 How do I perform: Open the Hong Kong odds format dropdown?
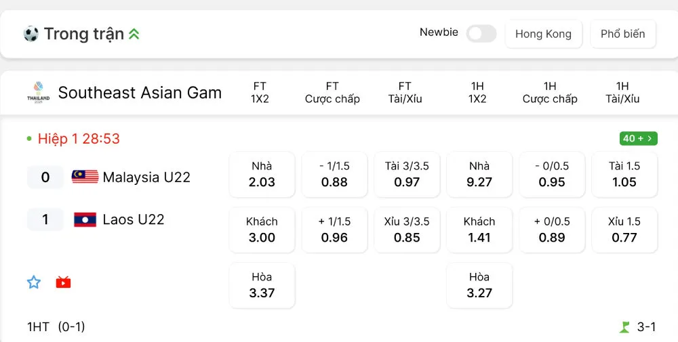[x=543, y=34]
